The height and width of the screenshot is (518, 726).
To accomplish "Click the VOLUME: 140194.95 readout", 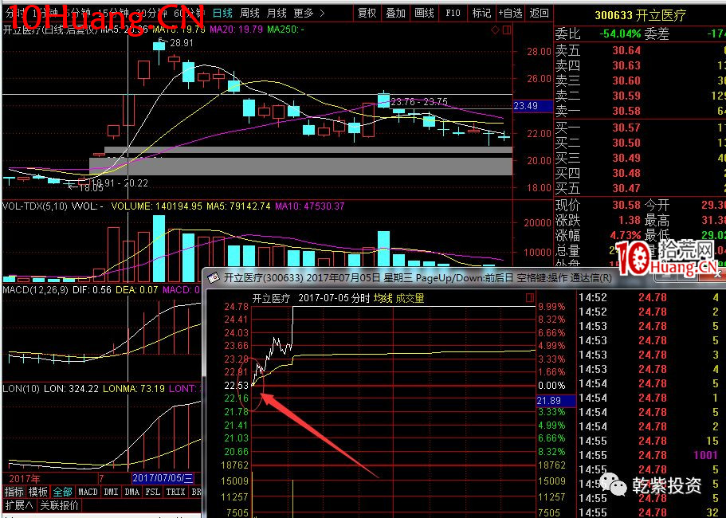I will pyautogui.click(x=156, y=206).
